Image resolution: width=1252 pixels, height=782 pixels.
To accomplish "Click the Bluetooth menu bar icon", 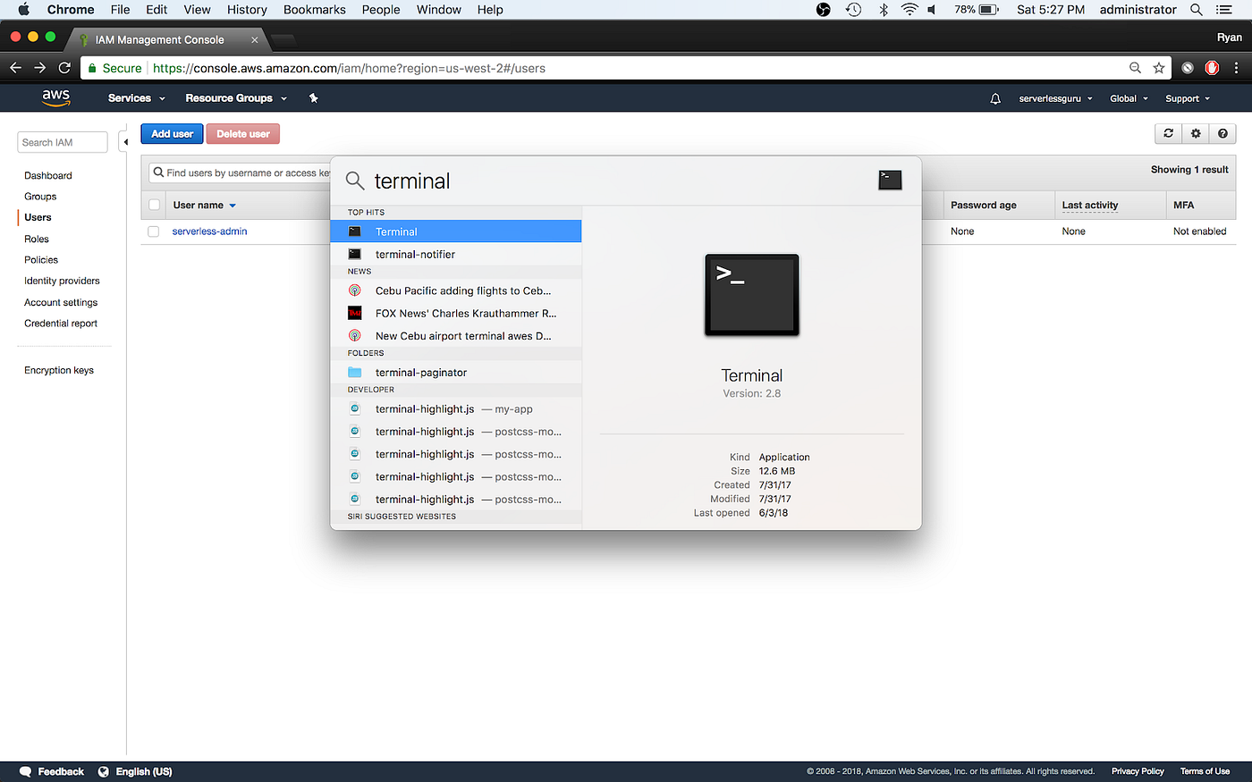I will point(884,10).
